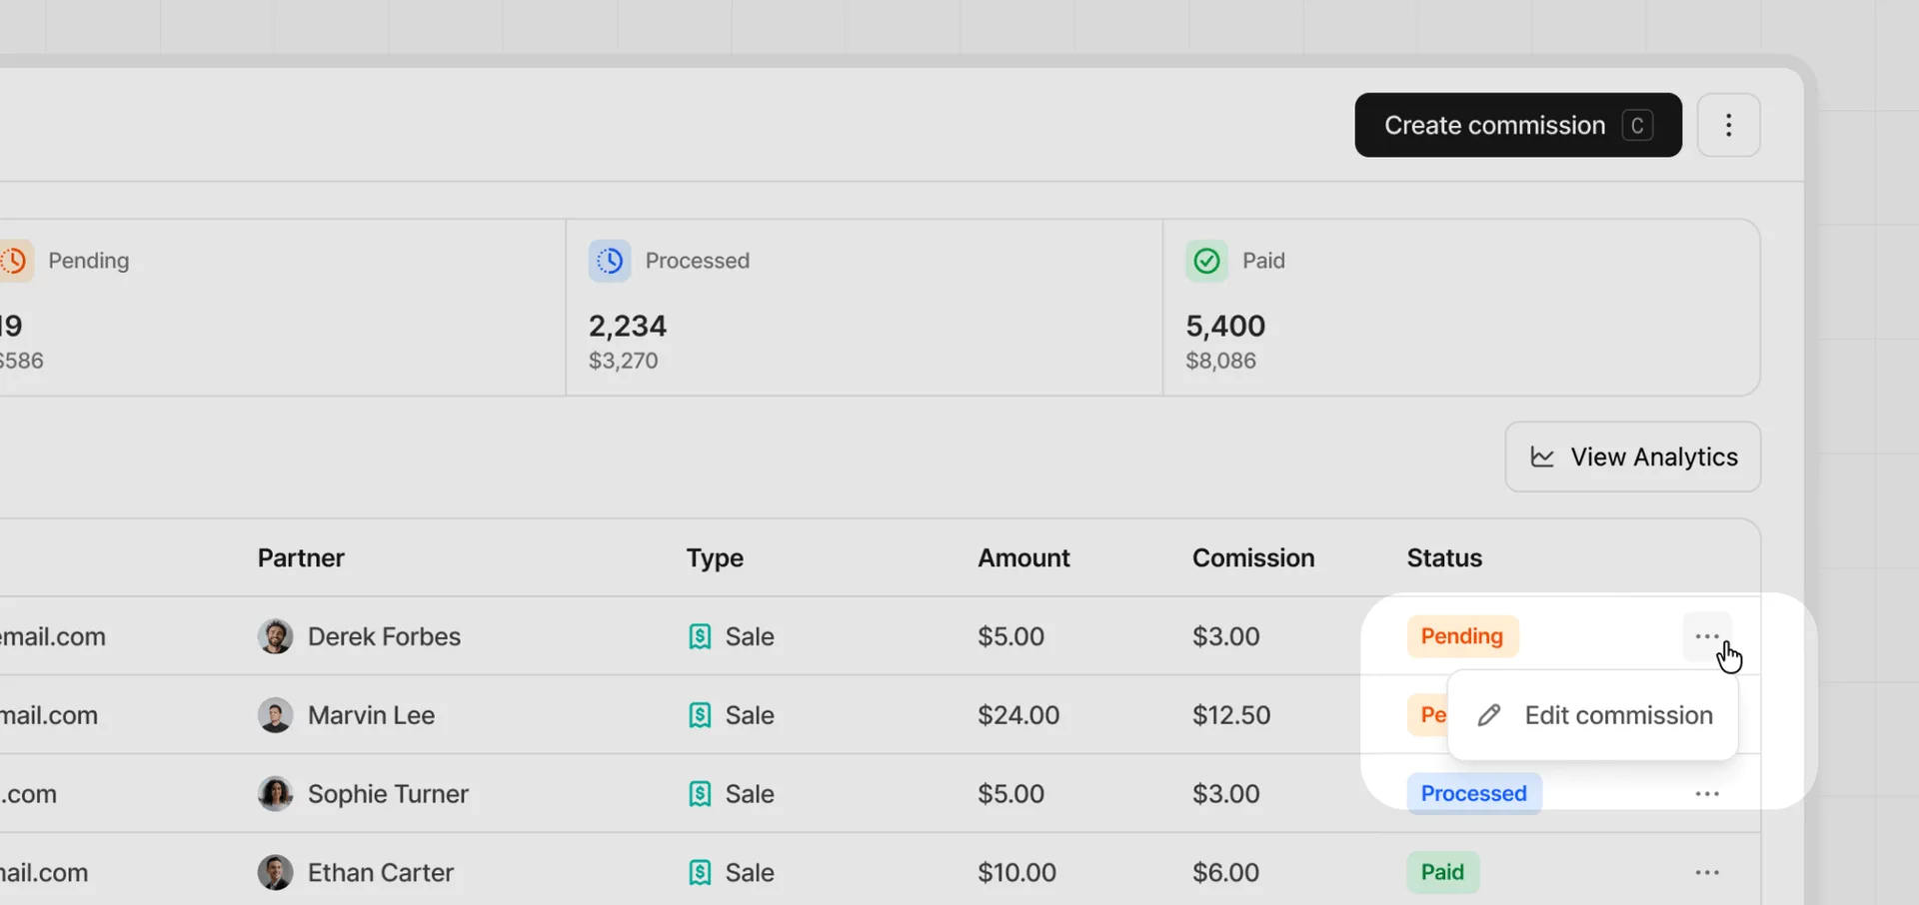1919x905 pixels.
Task: Click the Ethan Carter name
Action: point(381,872)
